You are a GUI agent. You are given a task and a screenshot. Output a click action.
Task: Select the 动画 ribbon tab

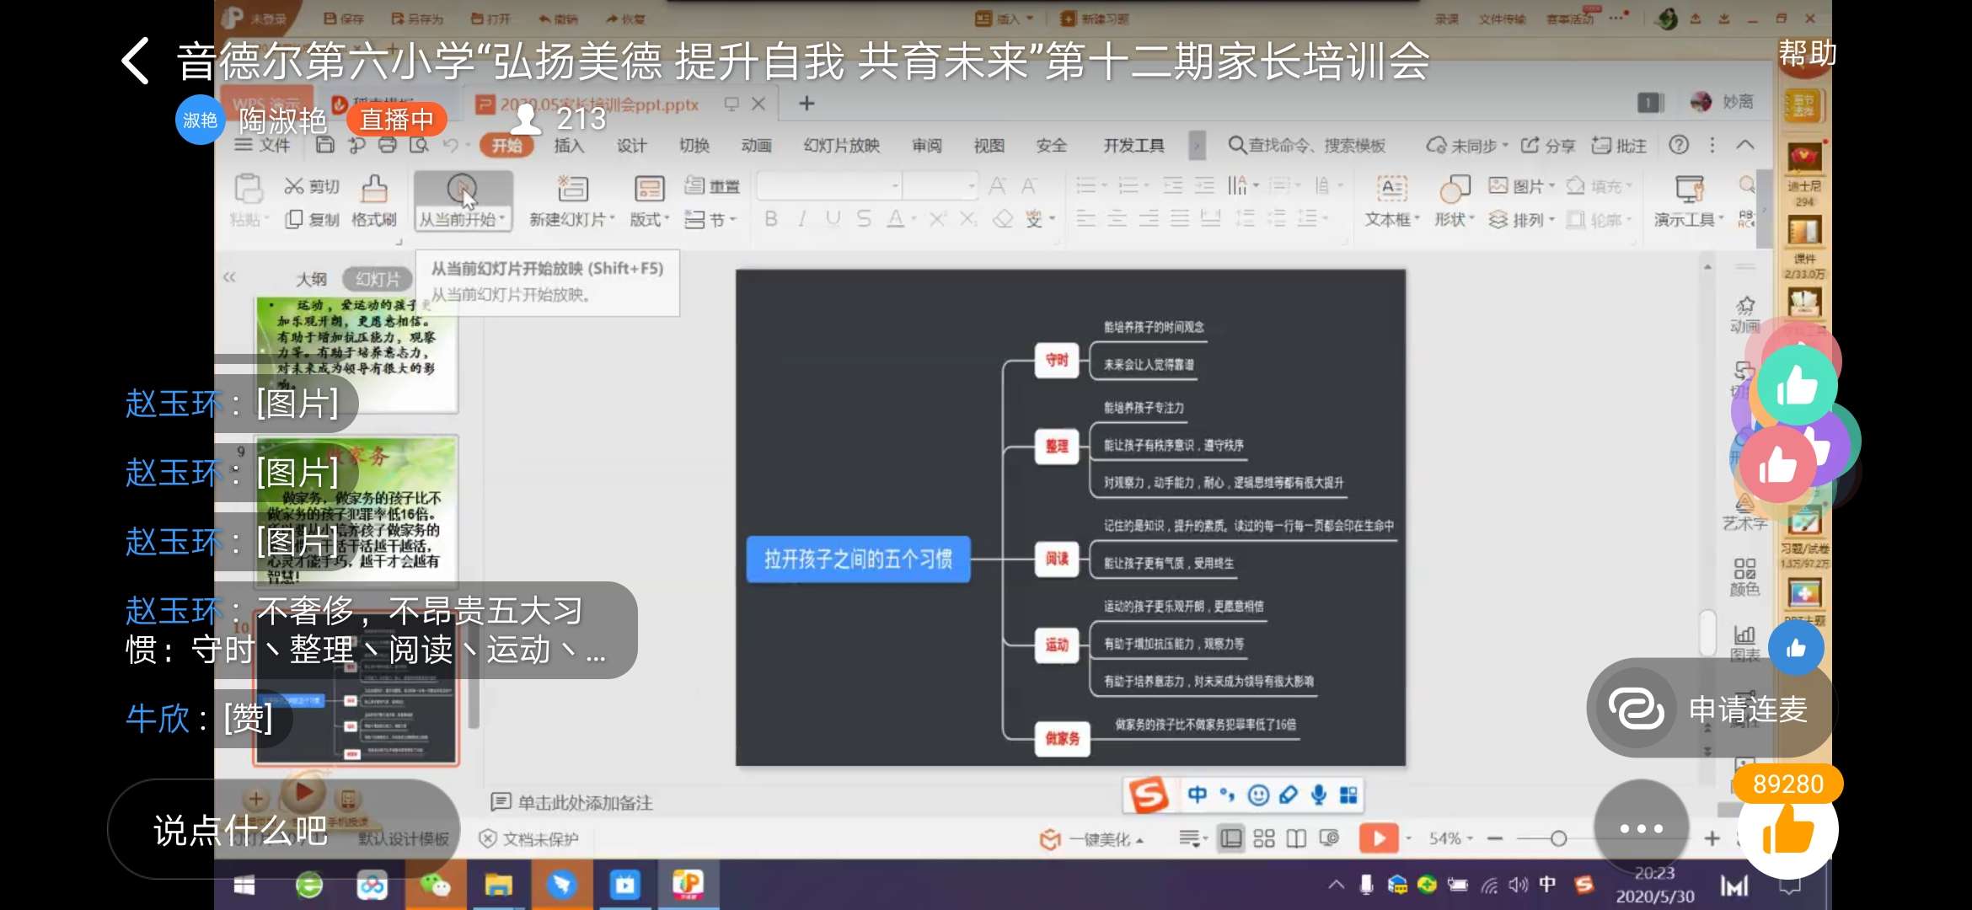pyautogui.click(x=756, y=146)
